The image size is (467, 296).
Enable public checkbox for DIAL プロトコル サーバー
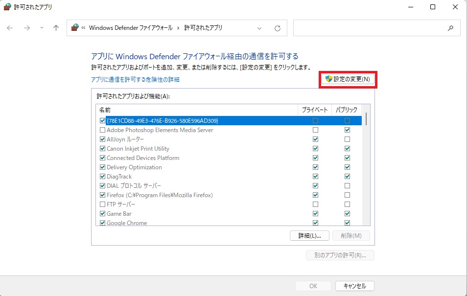[347, 185]
